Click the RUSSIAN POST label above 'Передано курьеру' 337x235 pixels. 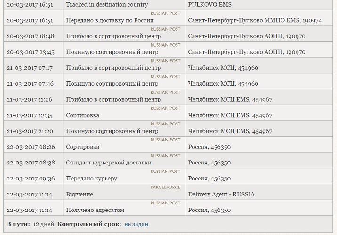(x=165, y=171)
